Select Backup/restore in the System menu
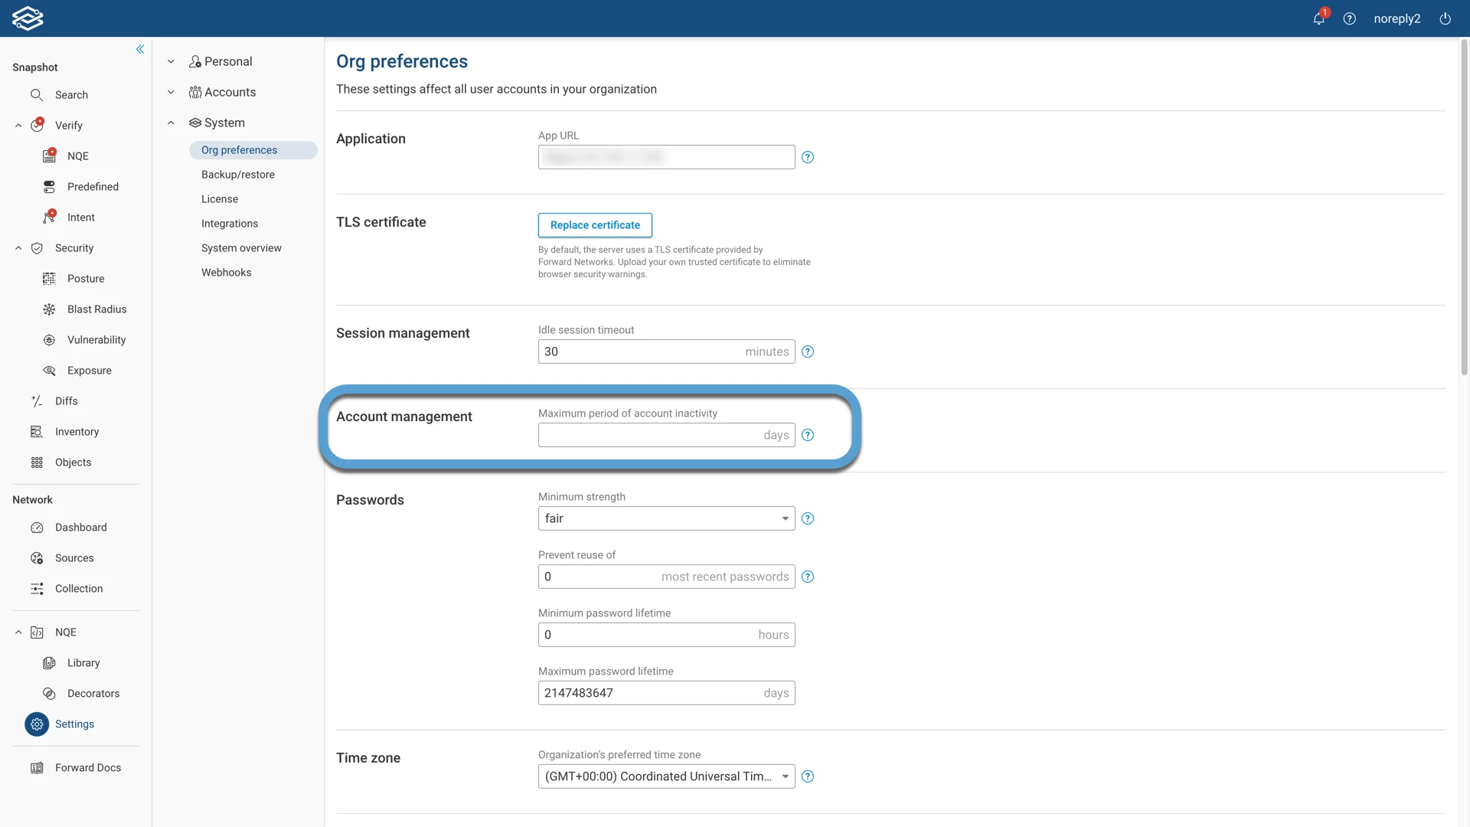 click(x=237, y=175)
